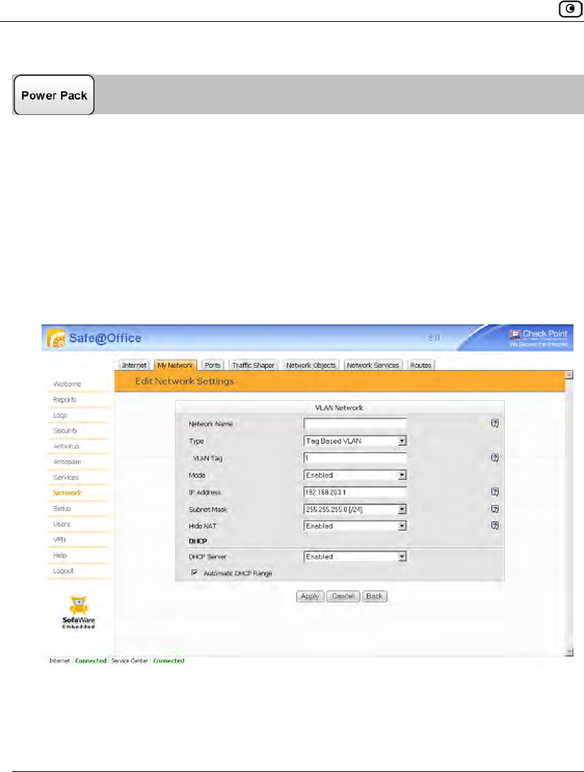Click the Safe@Office logo icon
This screenshot has width=584, height=772.
click(56, 338)
